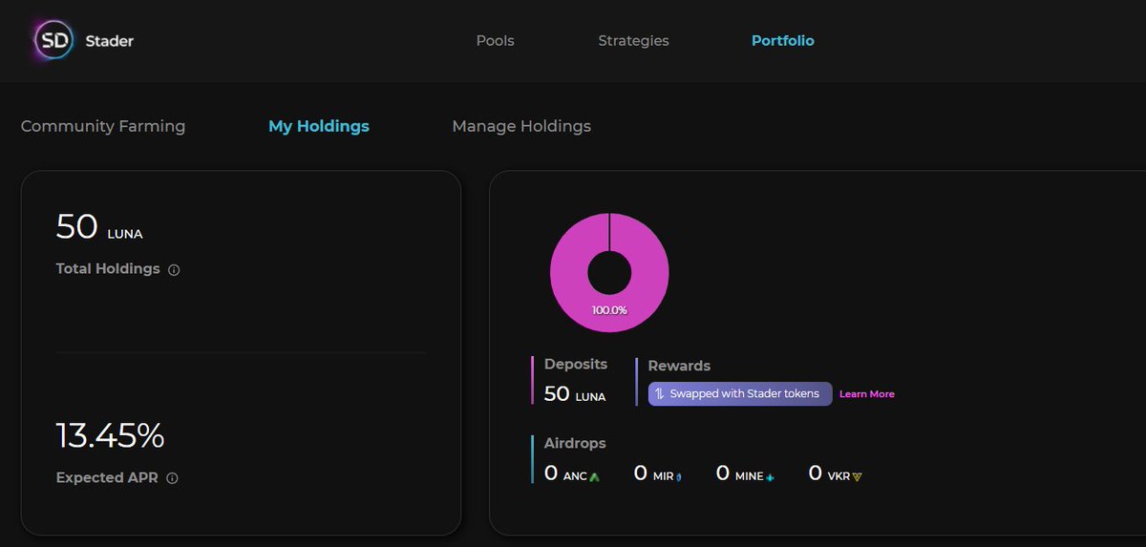Click the 100.0% chart label
1146x547 pixels.
point(609,310)
